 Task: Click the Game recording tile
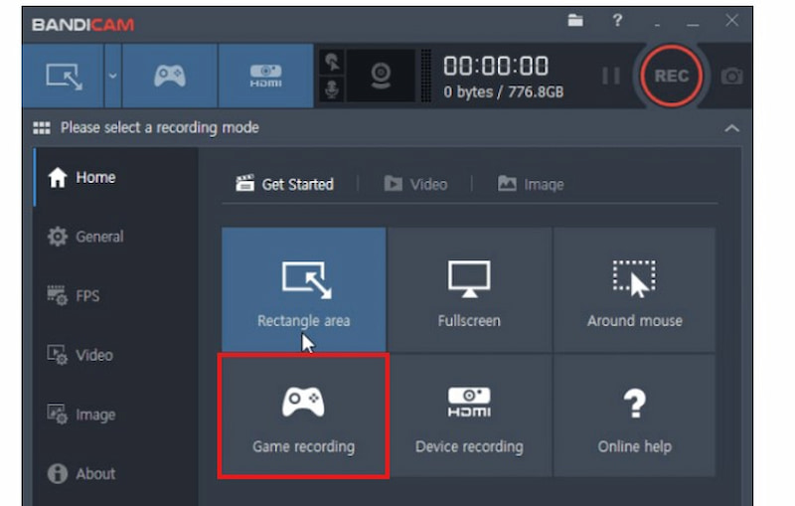click(303, 418)
